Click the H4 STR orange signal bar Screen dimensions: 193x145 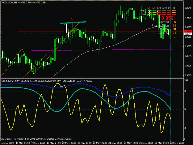click(x=174, y=12)
